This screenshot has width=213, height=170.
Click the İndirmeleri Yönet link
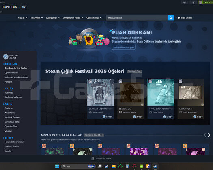(103, 159)
